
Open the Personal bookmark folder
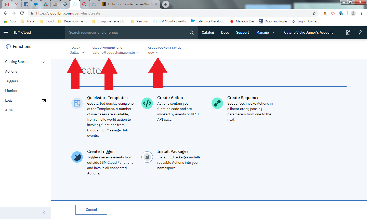tap(140, 21)
